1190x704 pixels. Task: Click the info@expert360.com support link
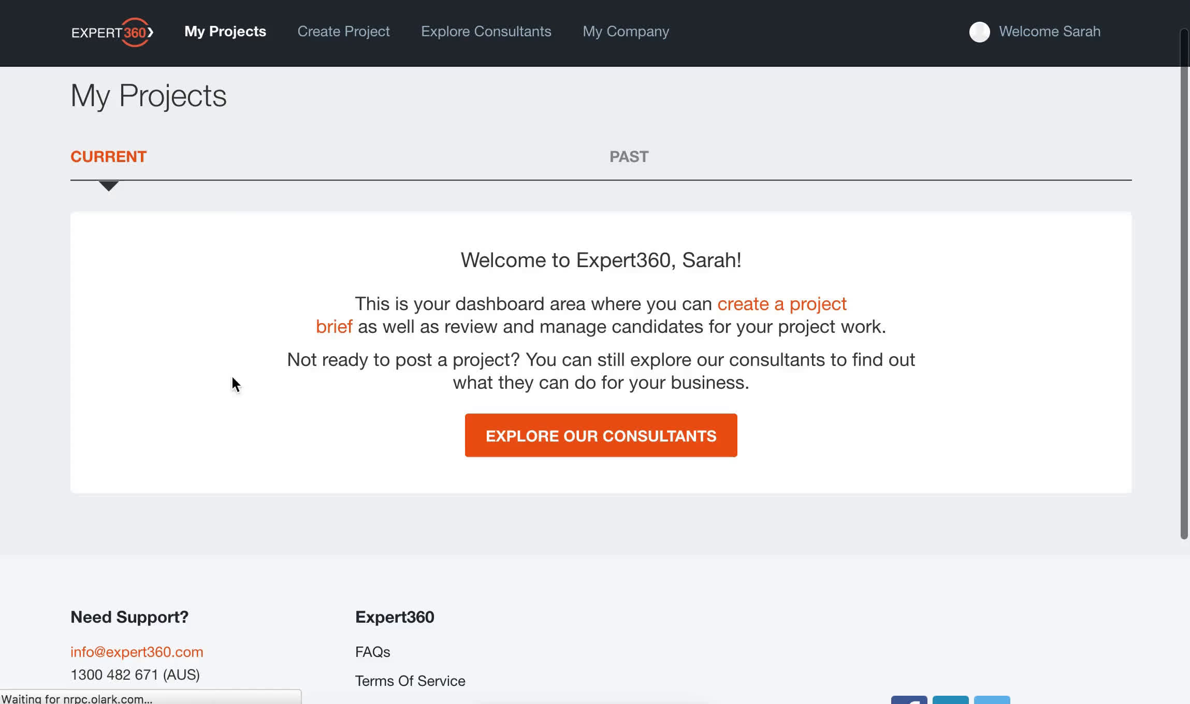tap(137, 652)
